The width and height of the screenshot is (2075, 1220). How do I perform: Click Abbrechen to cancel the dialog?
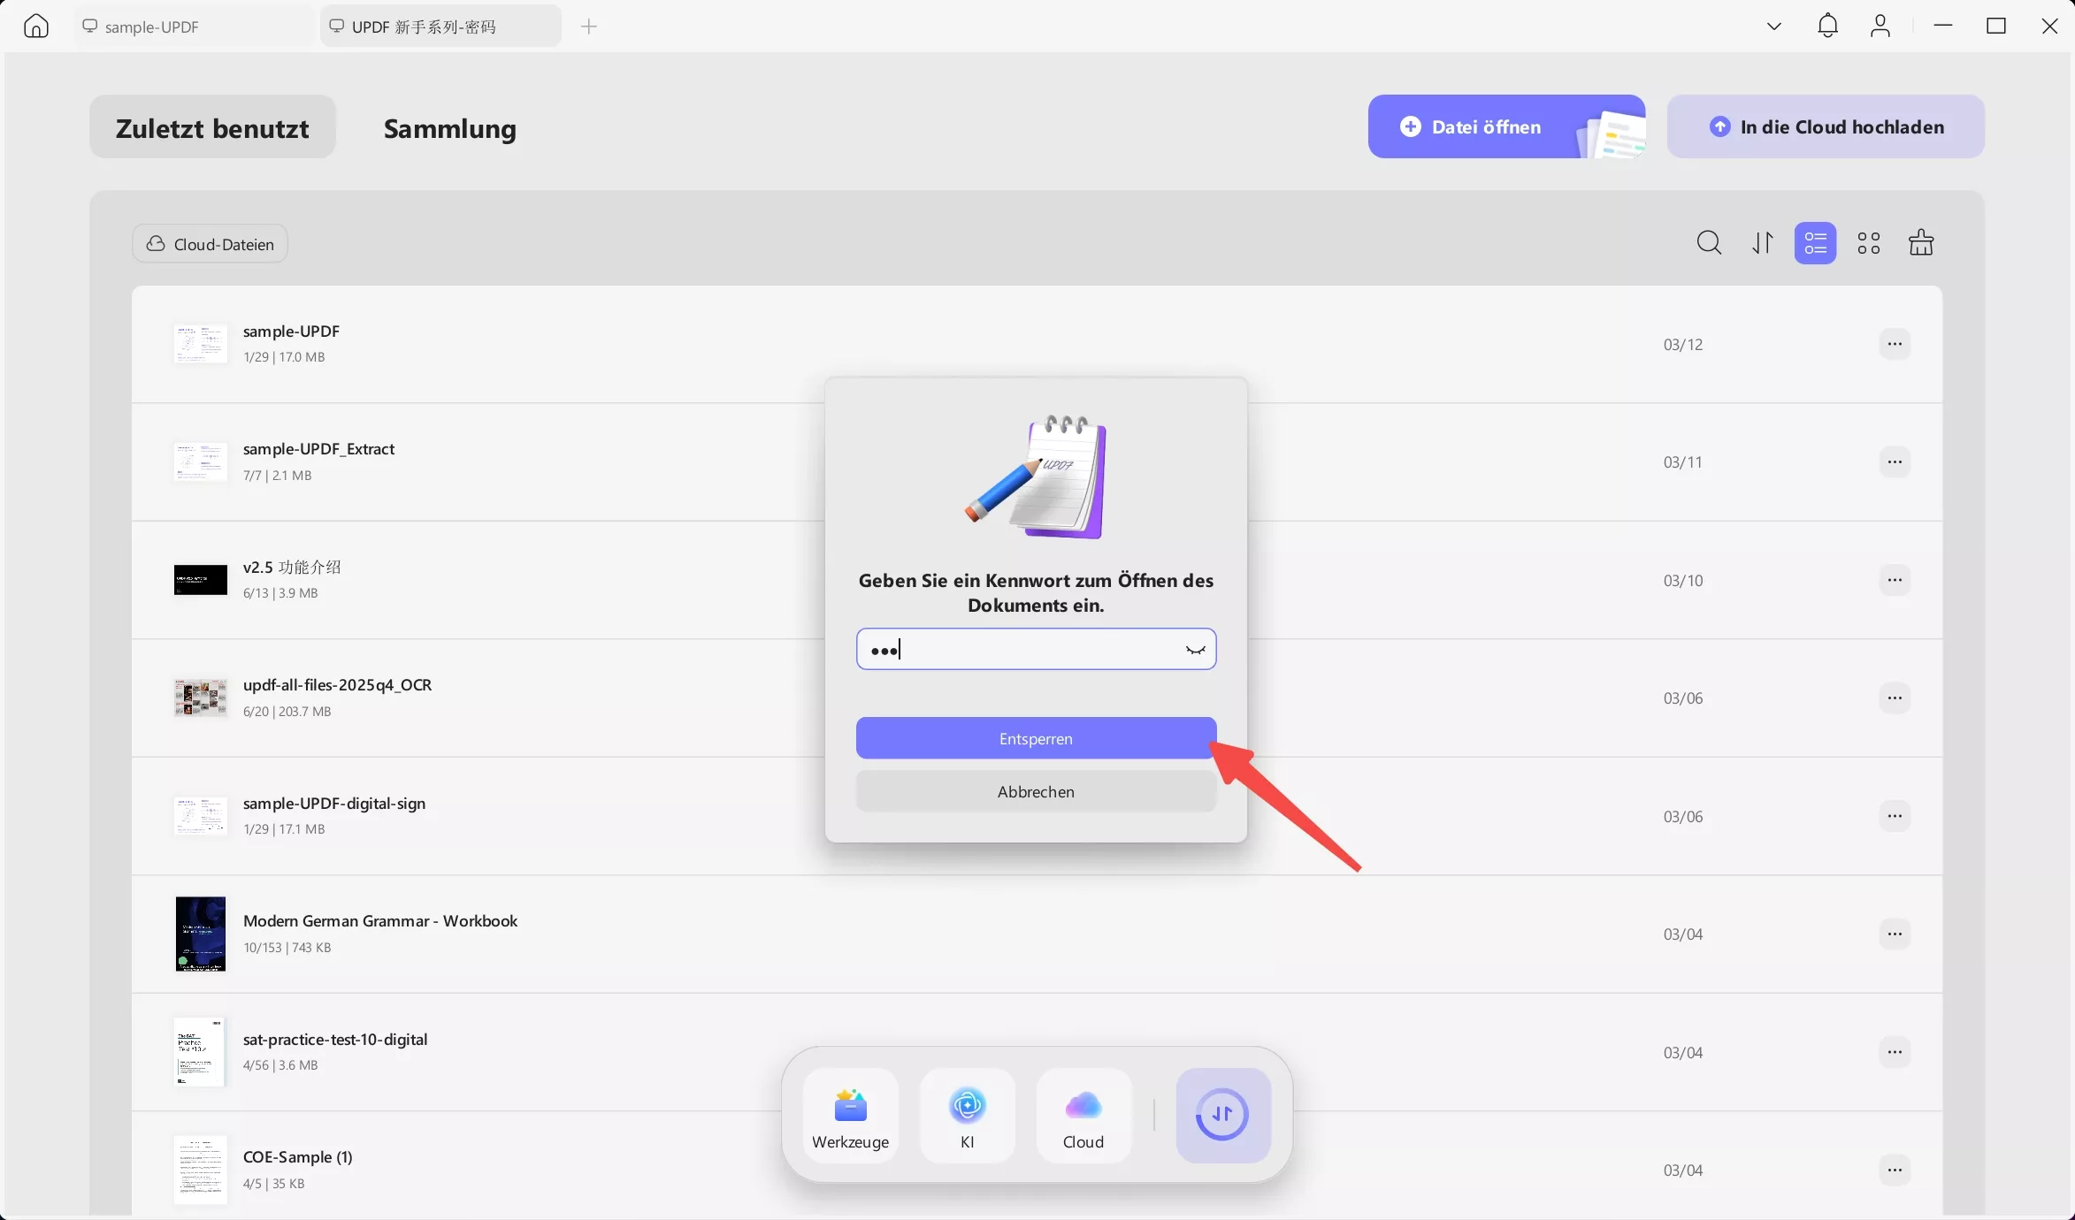click(1036, 791)
